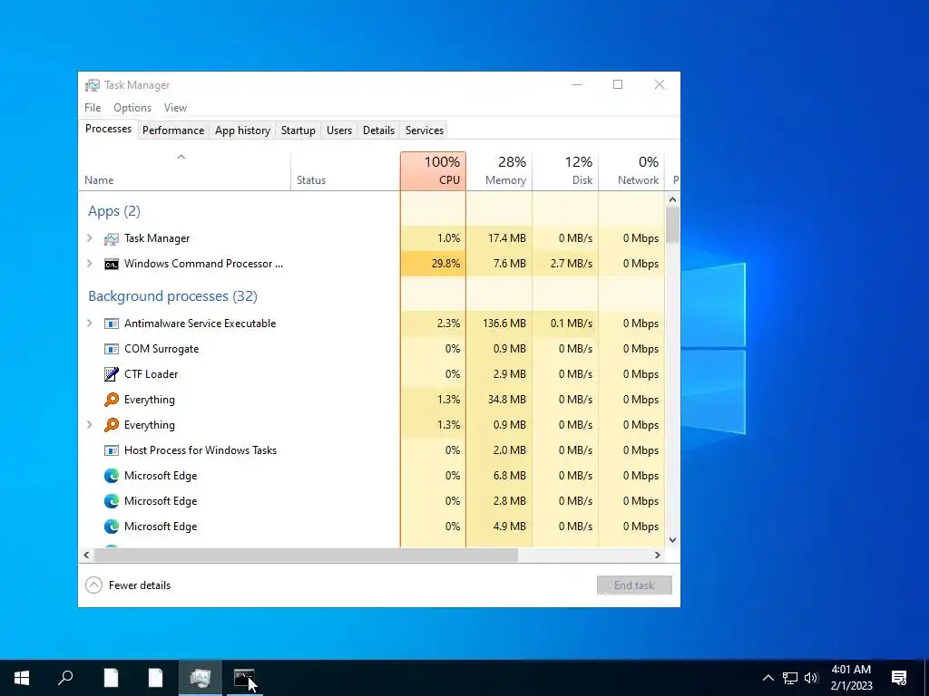Viewport: 929px width, 696px height.
Task: Click the Windows Command Processor icon
Action: pyautogui.click(x=112, y=264)
